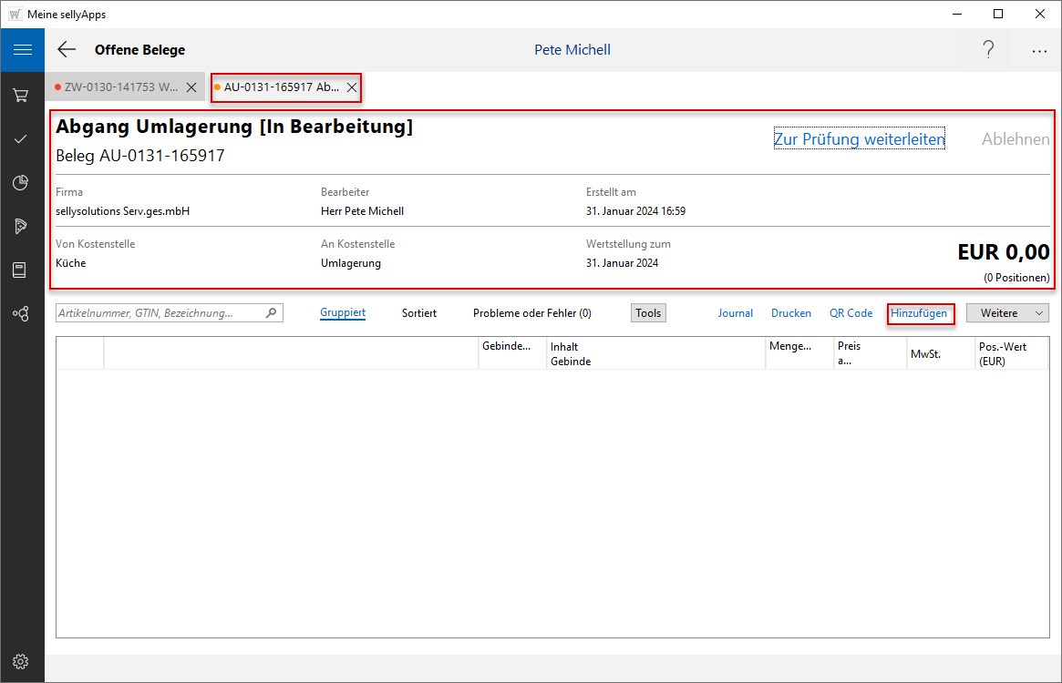Open the checkmark sidebar icon

22,138
